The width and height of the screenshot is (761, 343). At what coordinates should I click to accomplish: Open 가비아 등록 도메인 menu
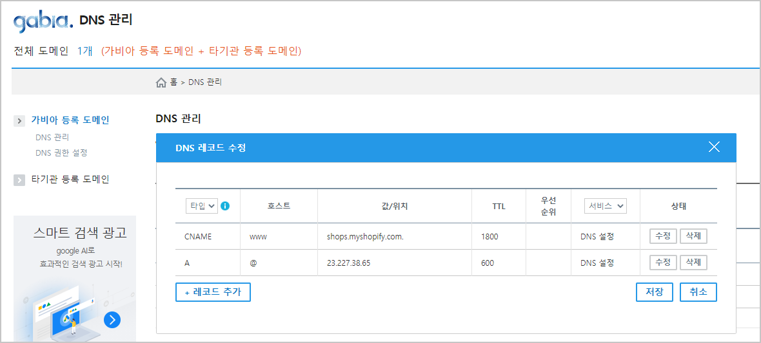tap(70, 120)
